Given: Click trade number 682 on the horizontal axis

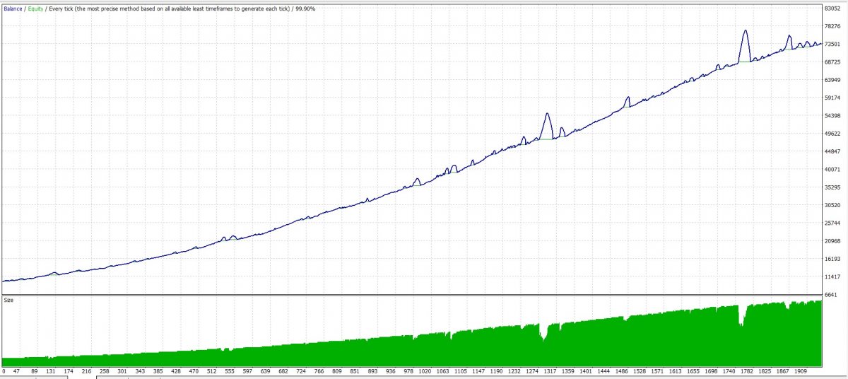Looking at the screenshot, I should pos(283,371).
